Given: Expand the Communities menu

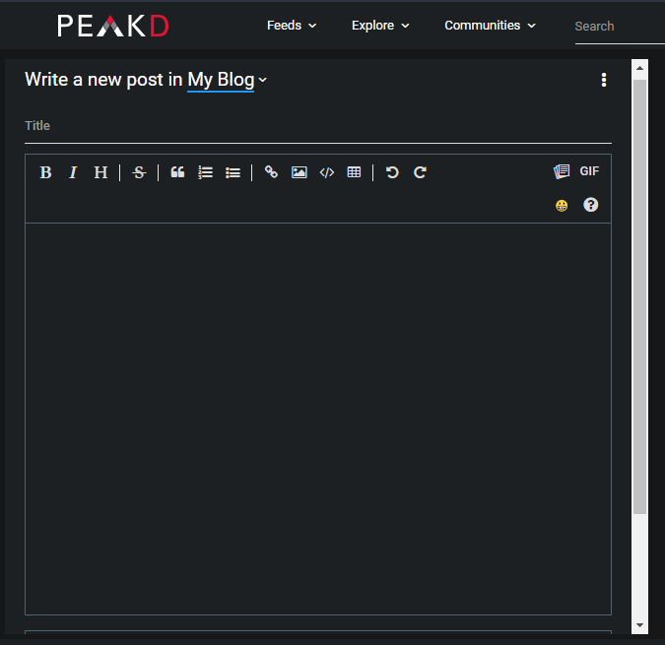Looking at the screenshot, I should pyautogui.click(x=490, y=26).
